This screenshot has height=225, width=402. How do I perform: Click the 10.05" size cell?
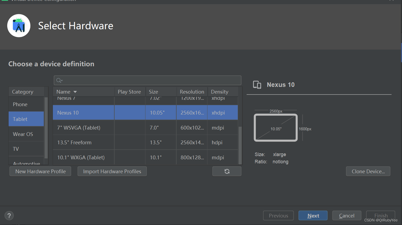(x=161, y=113)
